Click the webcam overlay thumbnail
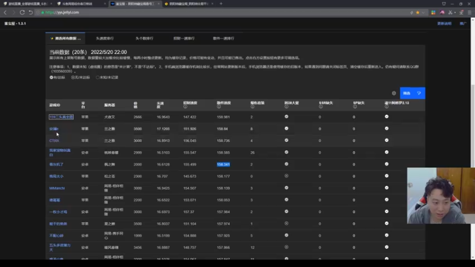Viewport: 475px width, 267px height. point(441,196)
